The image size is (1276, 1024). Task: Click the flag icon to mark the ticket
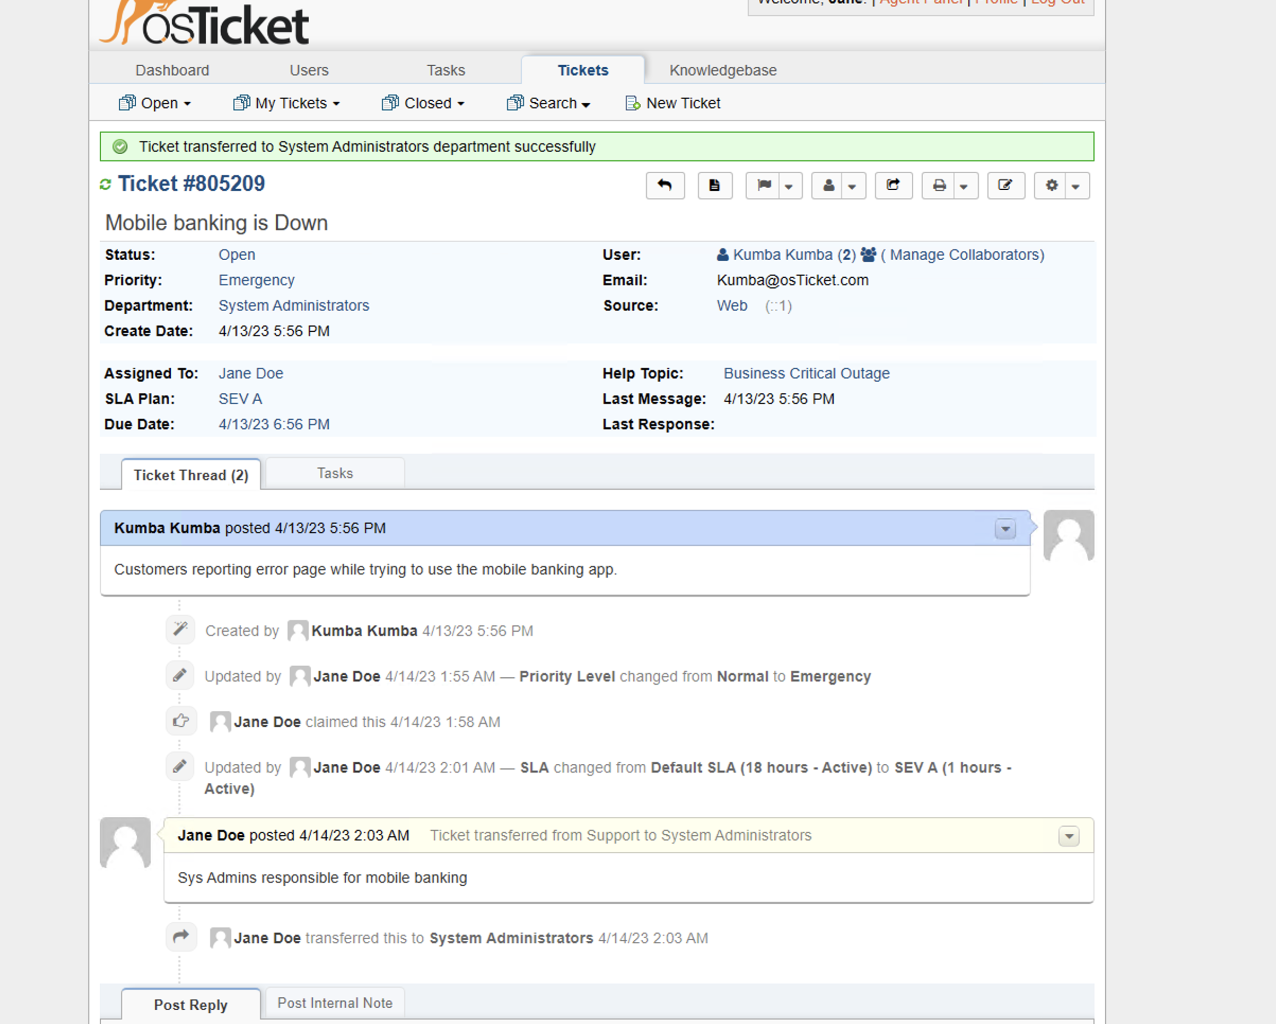point(764,186)
